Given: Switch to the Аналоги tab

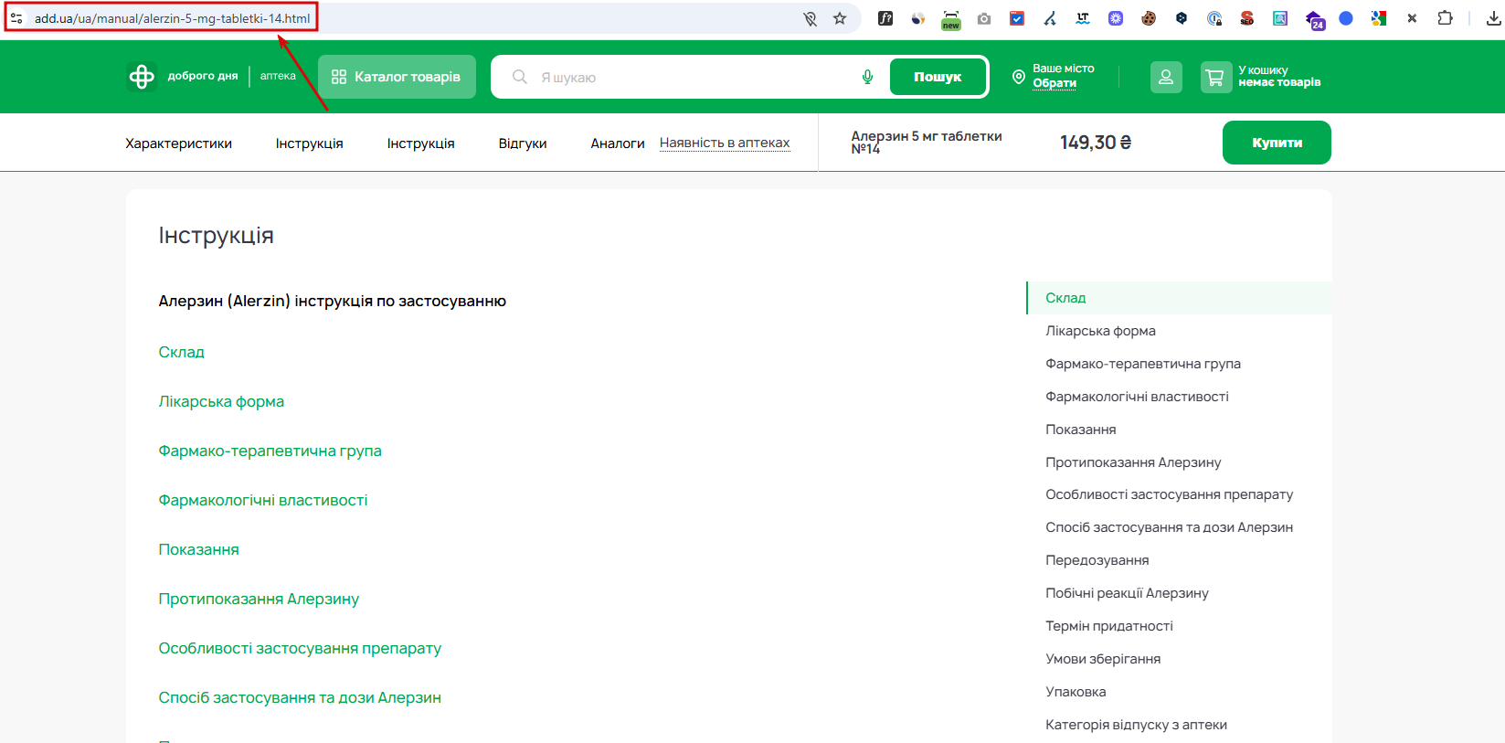Looking at the screenshot, I should 618,143.
